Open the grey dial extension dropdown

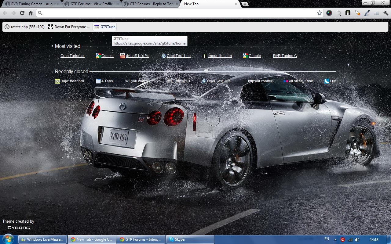click(338, 13)
